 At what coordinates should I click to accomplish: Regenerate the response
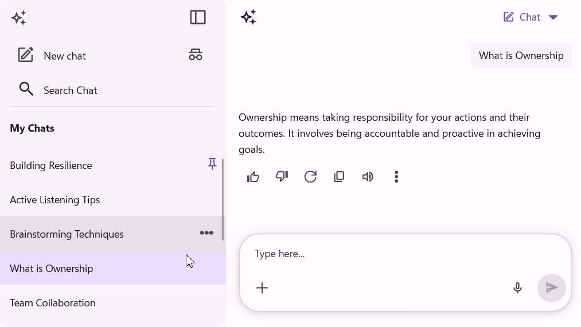(x=310, y=177)
